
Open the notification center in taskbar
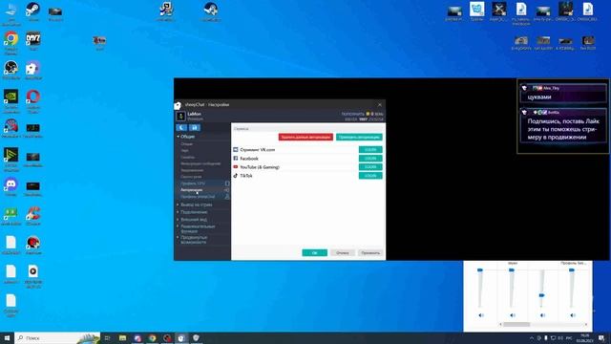(x=601, y=338)
